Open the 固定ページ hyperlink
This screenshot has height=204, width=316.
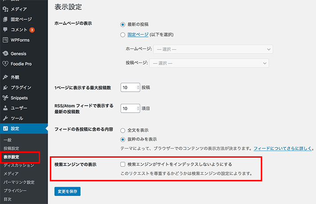138,34
